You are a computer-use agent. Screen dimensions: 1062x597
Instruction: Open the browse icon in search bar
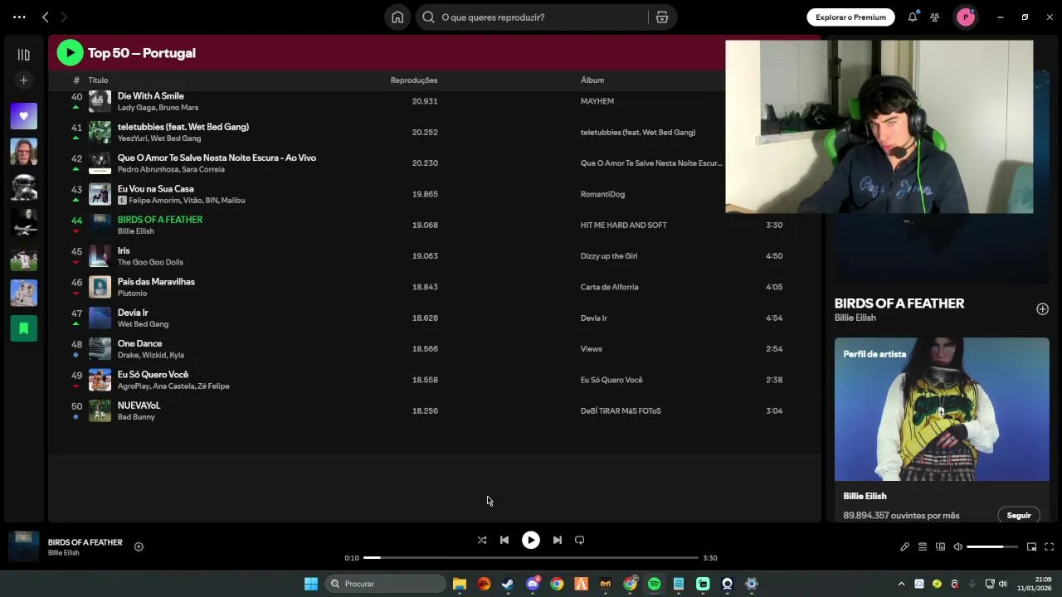[662, 17]
